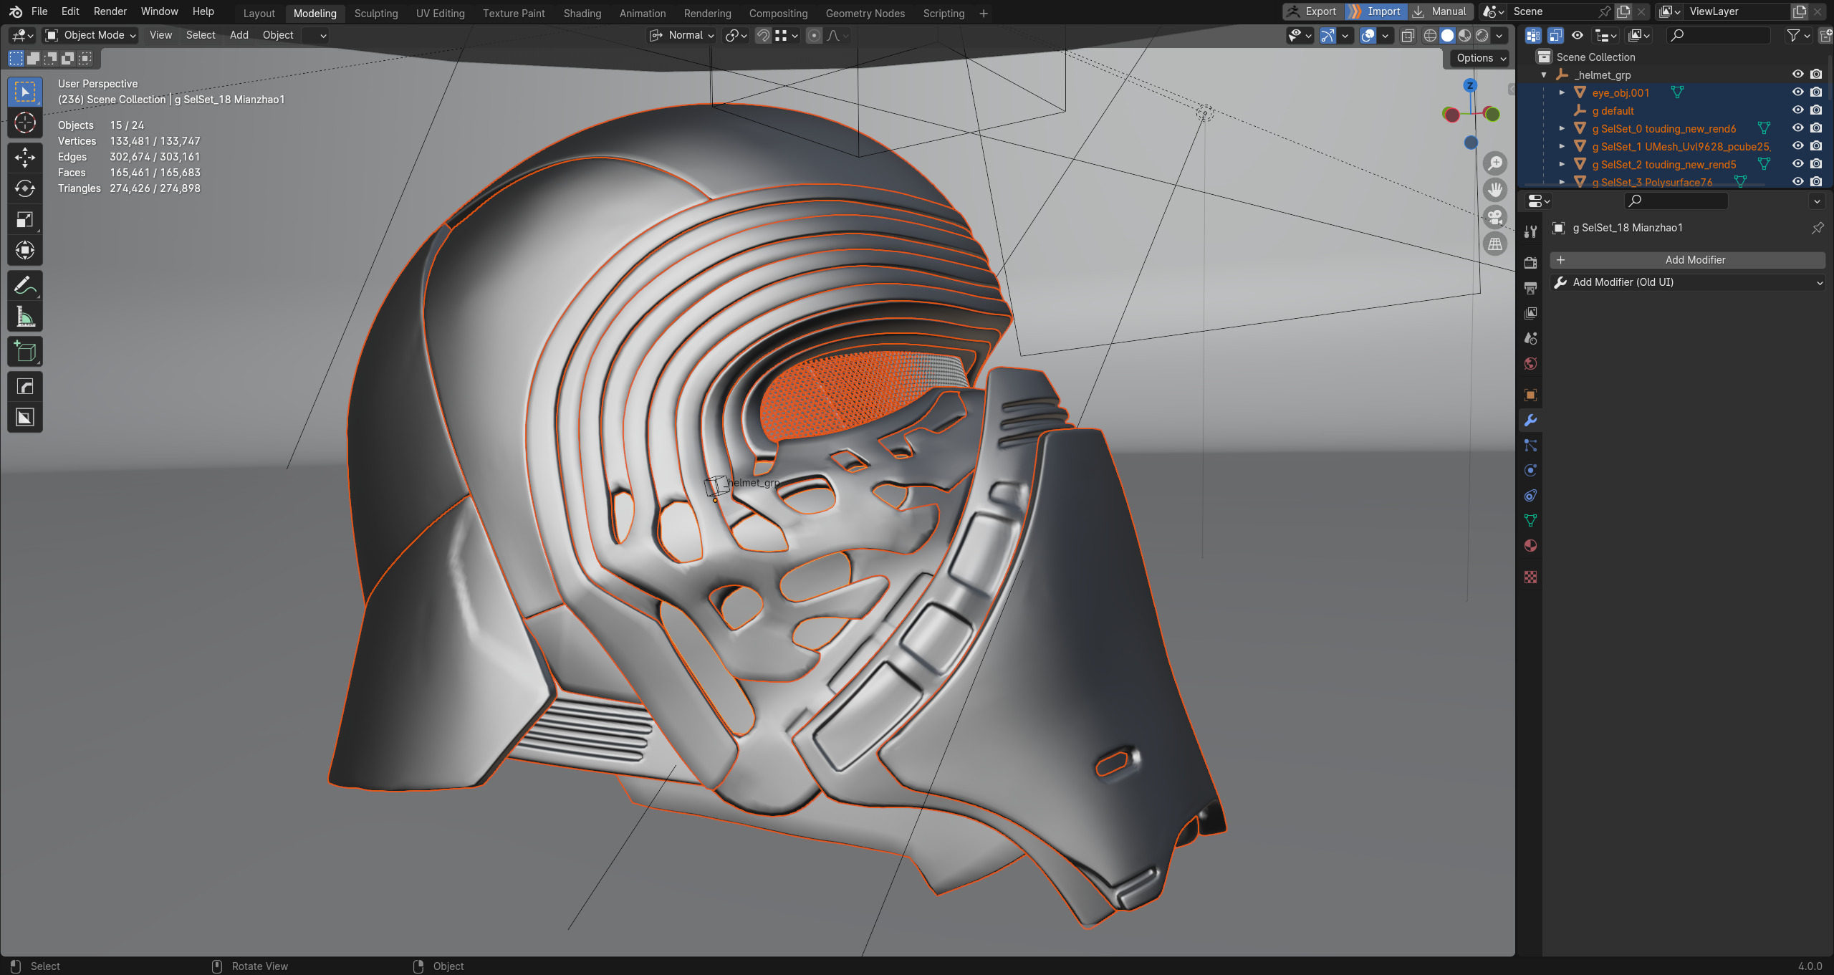Open Add Modifier (Old UI) dropdown
The image size is (1834, 975).
pyautogui.click(x=1687, y=282)
